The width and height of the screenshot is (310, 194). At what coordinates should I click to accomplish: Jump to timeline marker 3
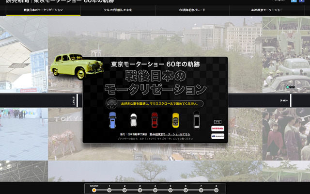[x=140, y=190]
